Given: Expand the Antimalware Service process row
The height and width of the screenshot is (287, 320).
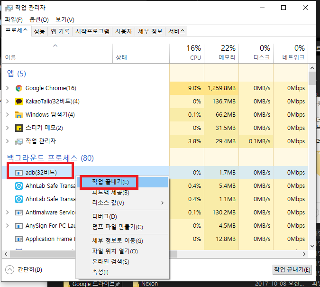Looking at the screenshot, I should coord(7,213).
